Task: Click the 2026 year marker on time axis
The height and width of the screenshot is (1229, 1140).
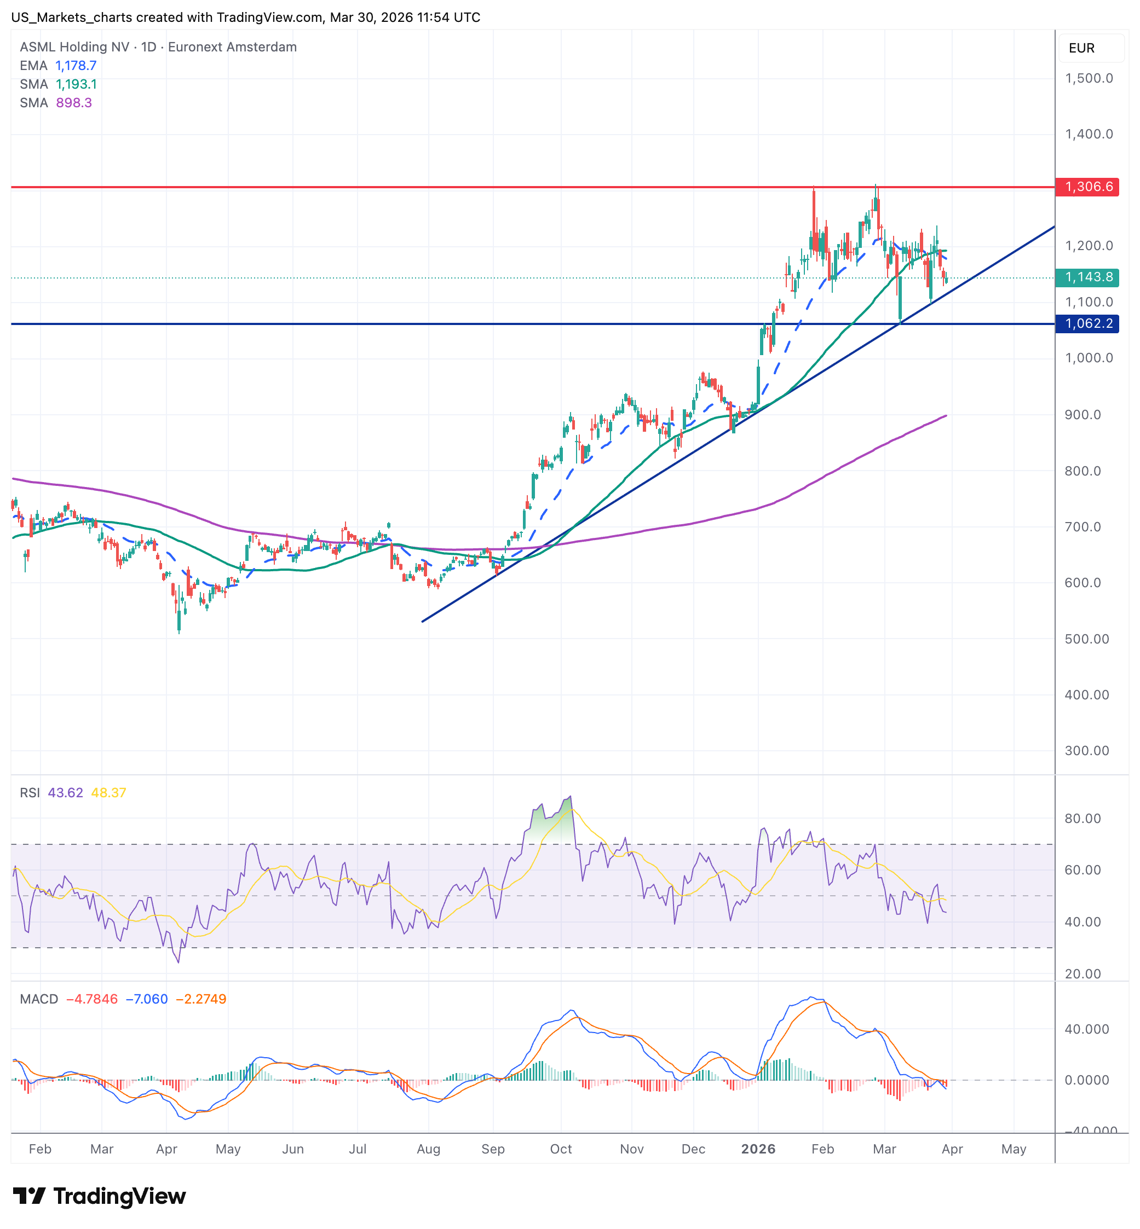Action: pos(758,1149)
